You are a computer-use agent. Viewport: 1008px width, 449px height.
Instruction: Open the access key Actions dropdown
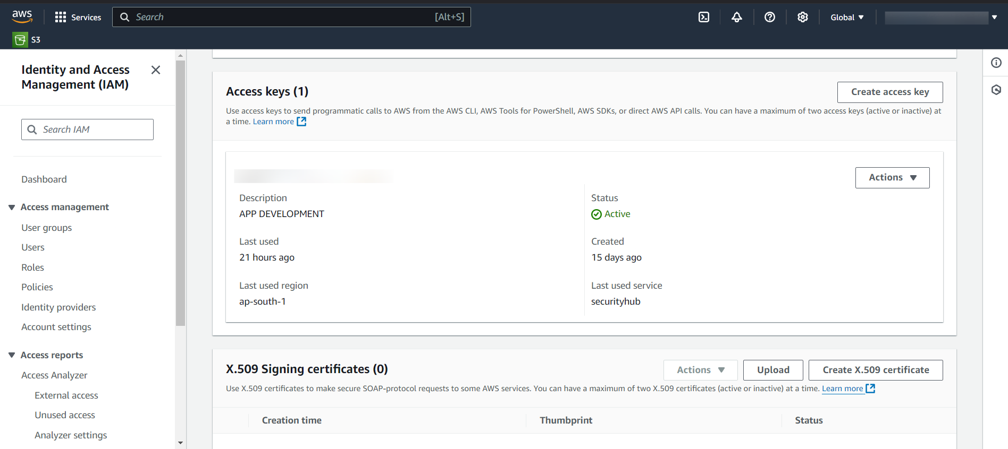(x=892, y=178)
